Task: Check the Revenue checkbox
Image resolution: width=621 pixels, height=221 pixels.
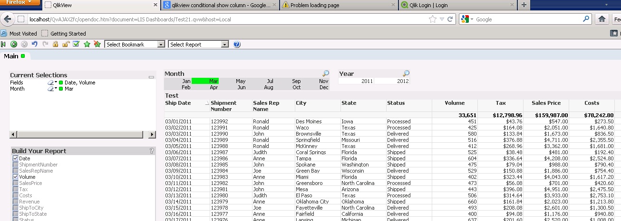Action: [x=16, y=202]
